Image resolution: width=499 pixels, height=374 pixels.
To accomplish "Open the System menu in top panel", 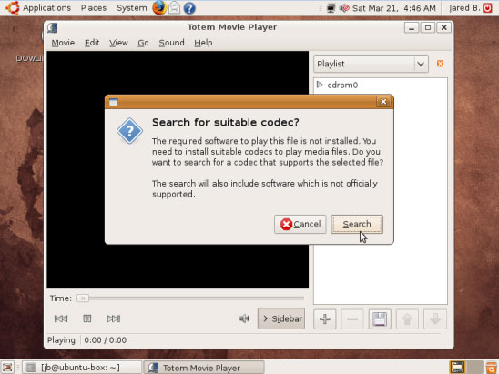I will (x=132, y=8).
